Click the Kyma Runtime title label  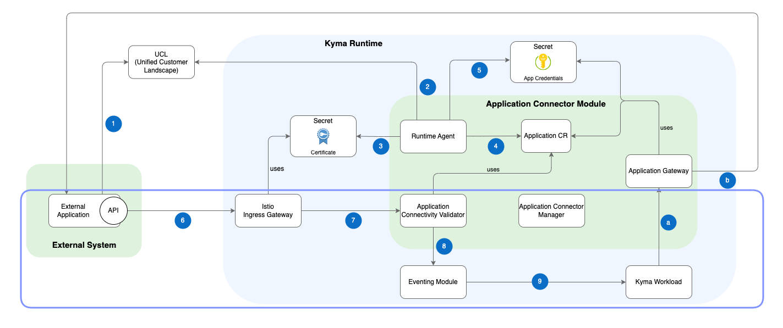coord(353,43)
